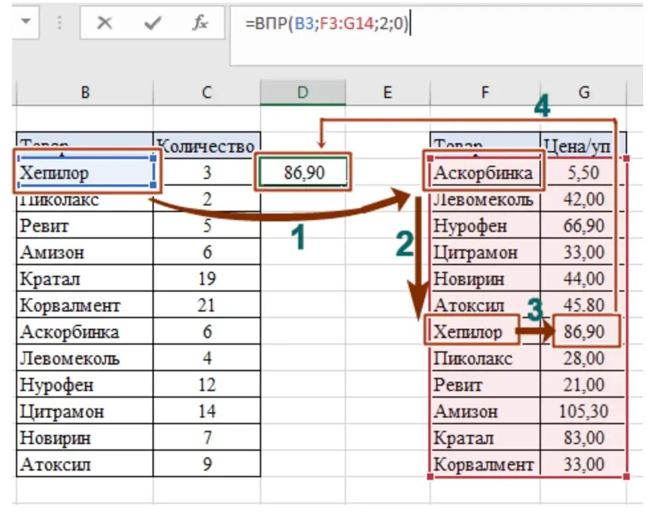Image resolution: width=647 pixels, height=523 pixels.
Task: Select 'Корвалмент' in column F
Action: [485, 463]
